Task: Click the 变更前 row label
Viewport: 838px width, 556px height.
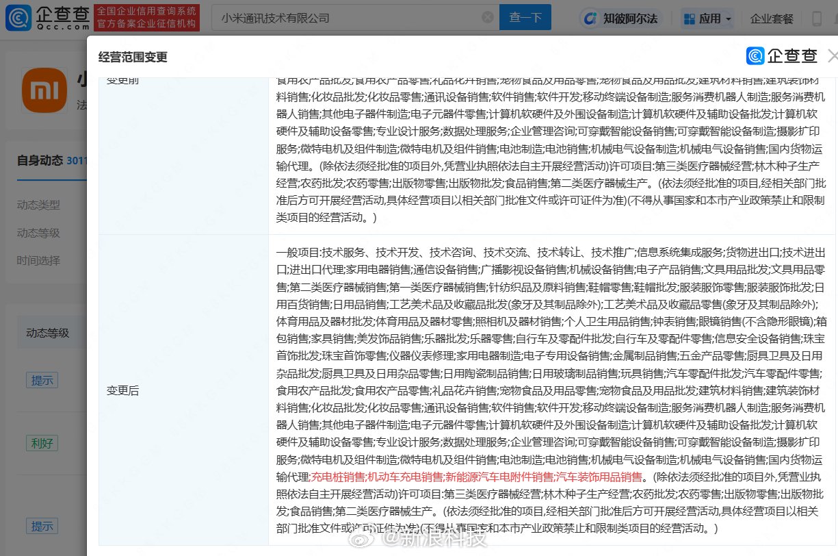Action: click(123, 80)
